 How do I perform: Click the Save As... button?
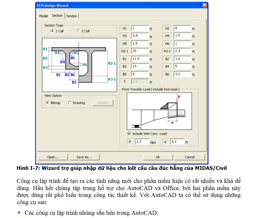pos(84,157)
